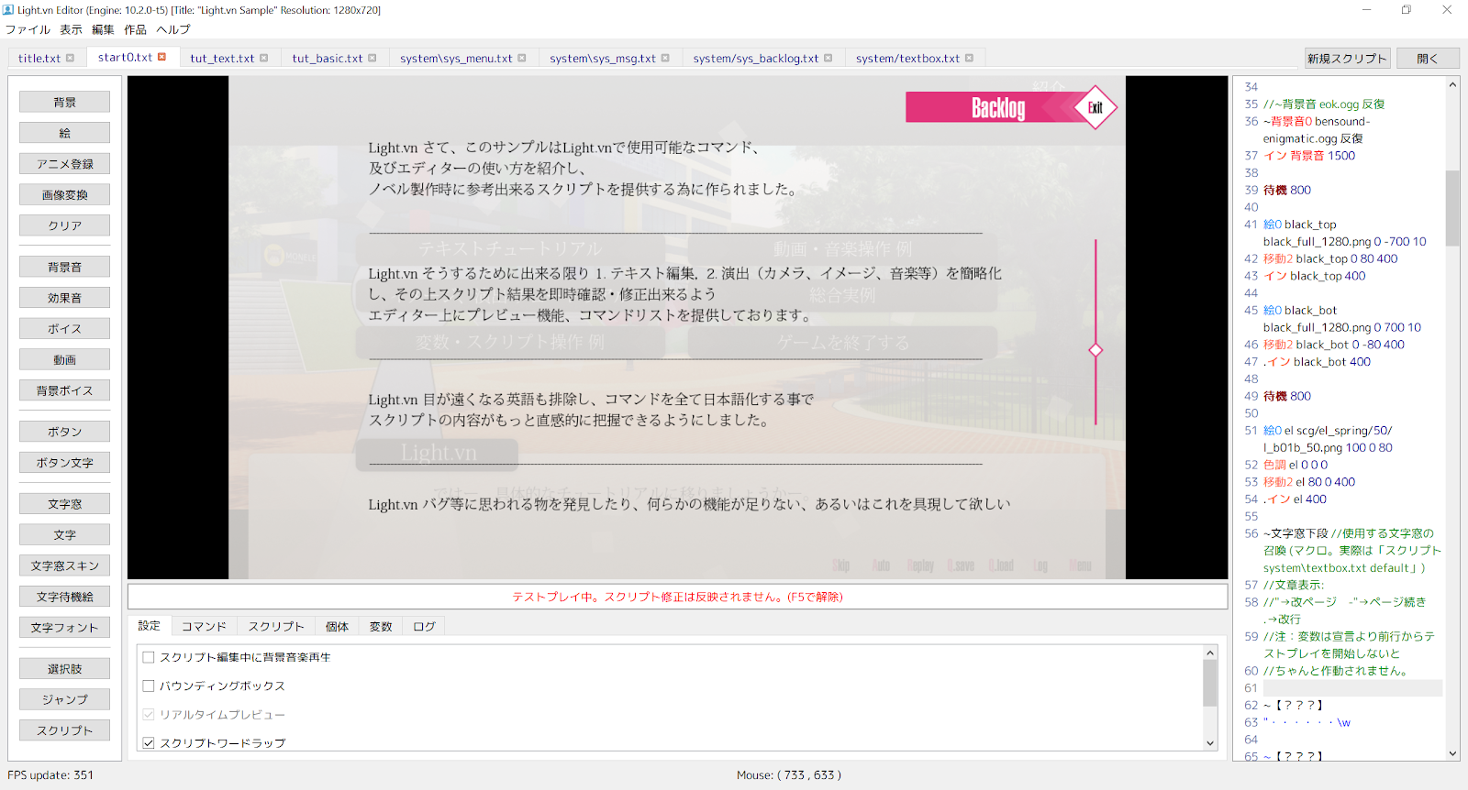Click the ボタン command button

pyautogui.click(x=64, y=432)
